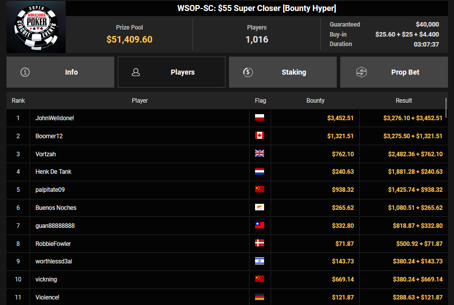Click the UK flag in Vortzah's row
This screenshot has width=454, height=305.
coord(260,154)
